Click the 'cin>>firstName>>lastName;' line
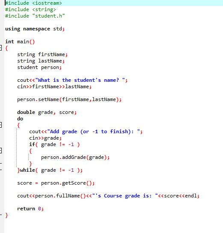Image resolution: width=223 pixels, height=233 pixels. click(54, 87)
